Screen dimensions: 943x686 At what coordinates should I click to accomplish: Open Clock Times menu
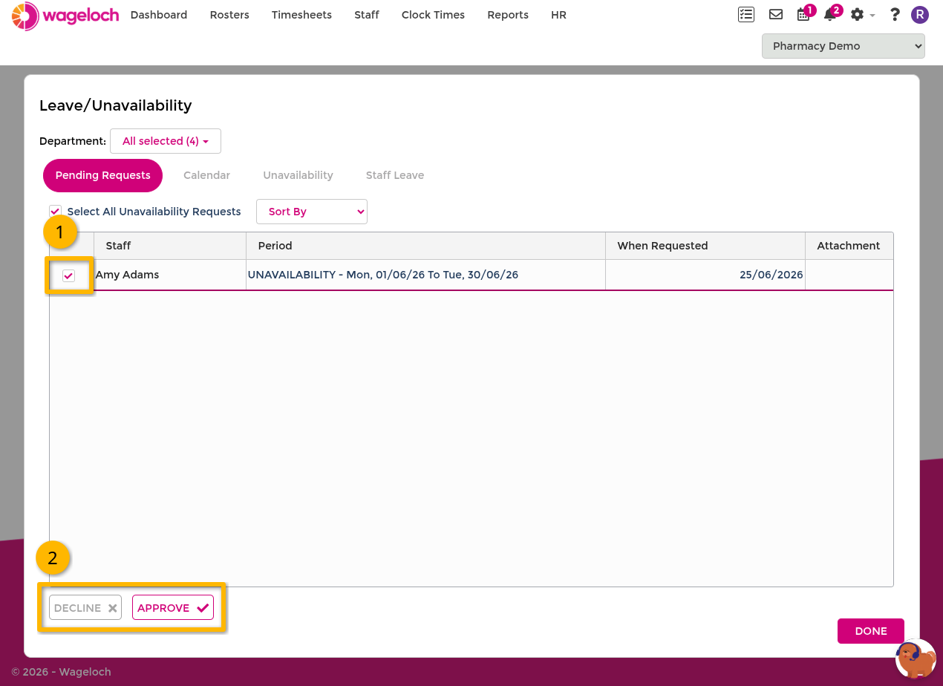tap(433, 15)
